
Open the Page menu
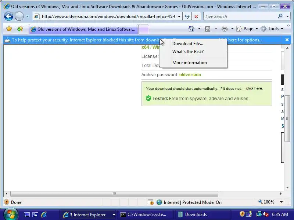click(247, 29)
